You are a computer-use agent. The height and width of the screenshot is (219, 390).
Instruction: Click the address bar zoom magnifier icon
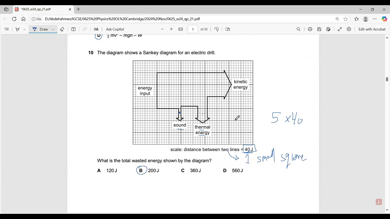coord(337,19)
